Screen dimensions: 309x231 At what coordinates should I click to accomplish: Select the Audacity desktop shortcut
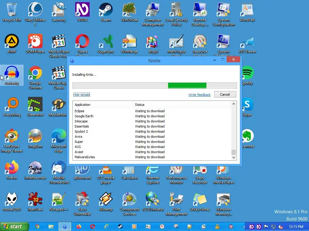pos(12,75)
